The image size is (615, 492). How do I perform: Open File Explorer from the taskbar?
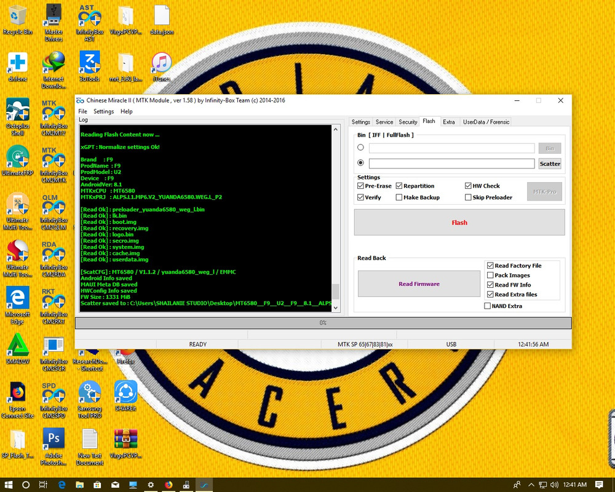pos(79,485)
